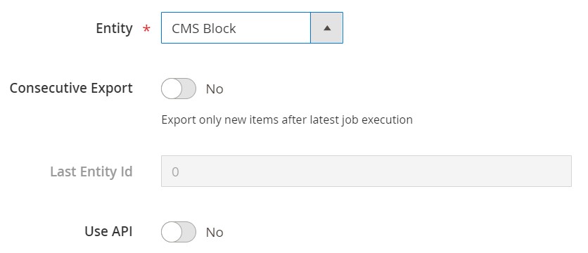
Task: Click the CMS Block text in Entity field
Action: [204, 29]
